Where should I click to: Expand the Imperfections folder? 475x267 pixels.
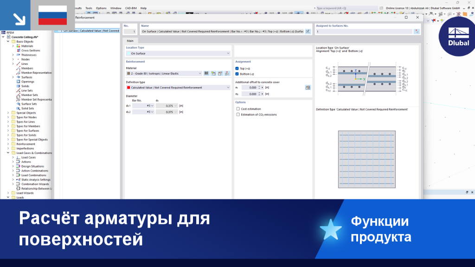pyautogui.click(x=8, y=149)
